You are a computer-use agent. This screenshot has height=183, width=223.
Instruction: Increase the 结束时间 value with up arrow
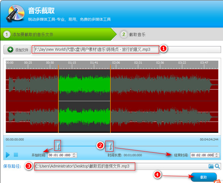(x=217, y=154)
